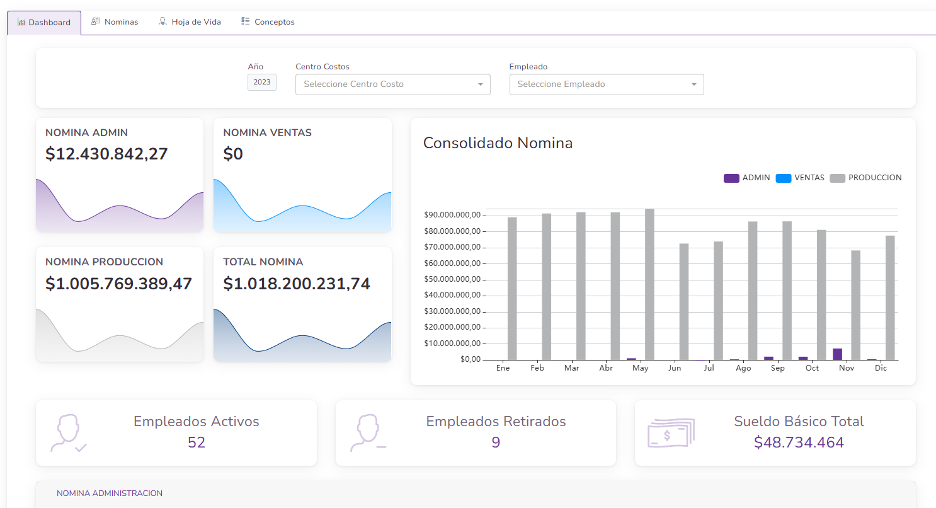Open the Centro Costos dropdown
This screenshot has height=508, width=936.
[393, 84]
